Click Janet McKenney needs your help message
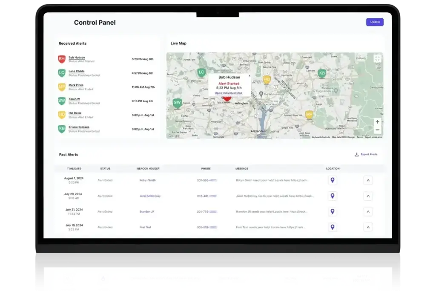The image size is (436, 303). (275, 196)
